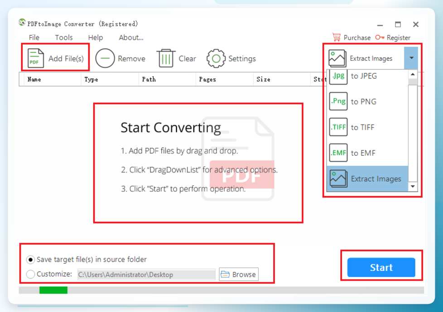443x312 pixels.
Task: Select Save target file(s) in source folder
Action: (x=30, y=259)
